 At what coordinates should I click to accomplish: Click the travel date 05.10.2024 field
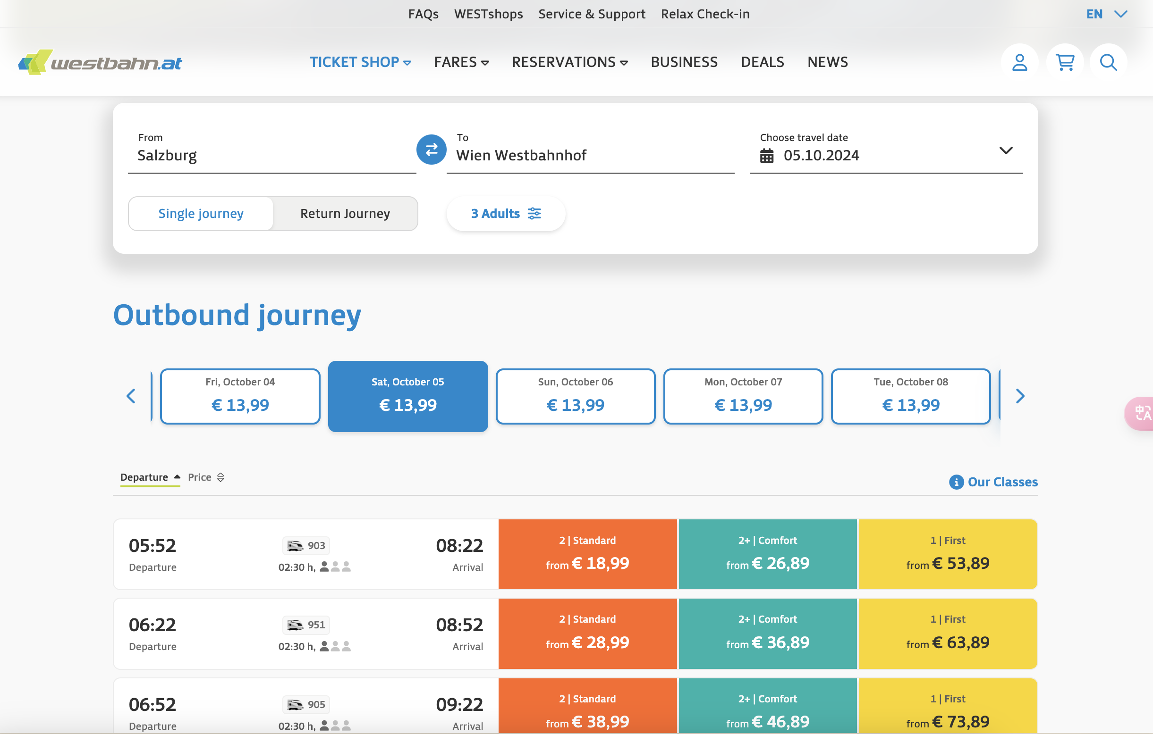(x=886, y=151)
